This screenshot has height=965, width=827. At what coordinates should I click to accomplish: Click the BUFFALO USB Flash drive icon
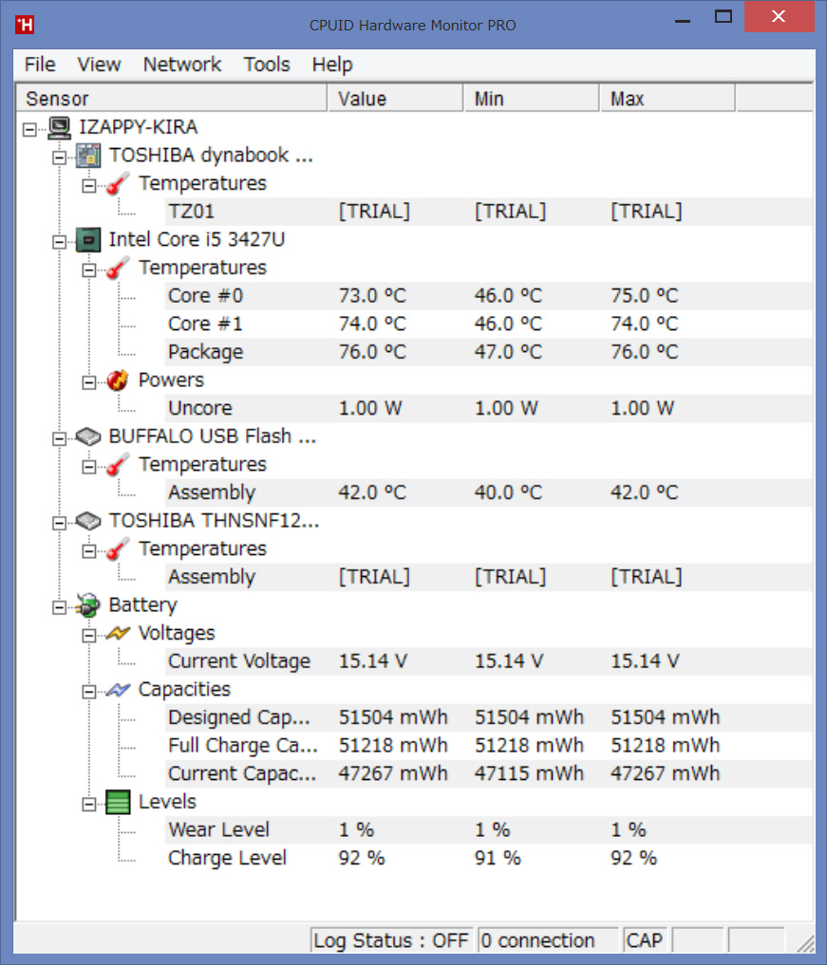coord(88,436)
